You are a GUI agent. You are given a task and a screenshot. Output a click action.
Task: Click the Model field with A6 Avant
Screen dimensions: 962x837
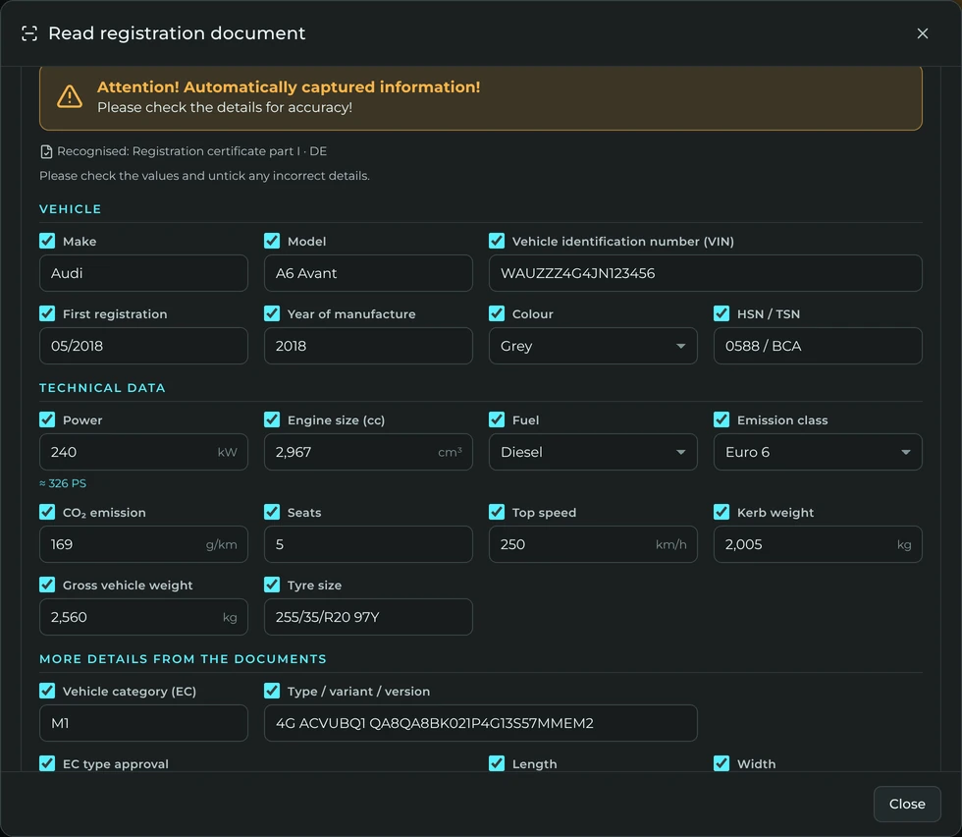[368, 273]
